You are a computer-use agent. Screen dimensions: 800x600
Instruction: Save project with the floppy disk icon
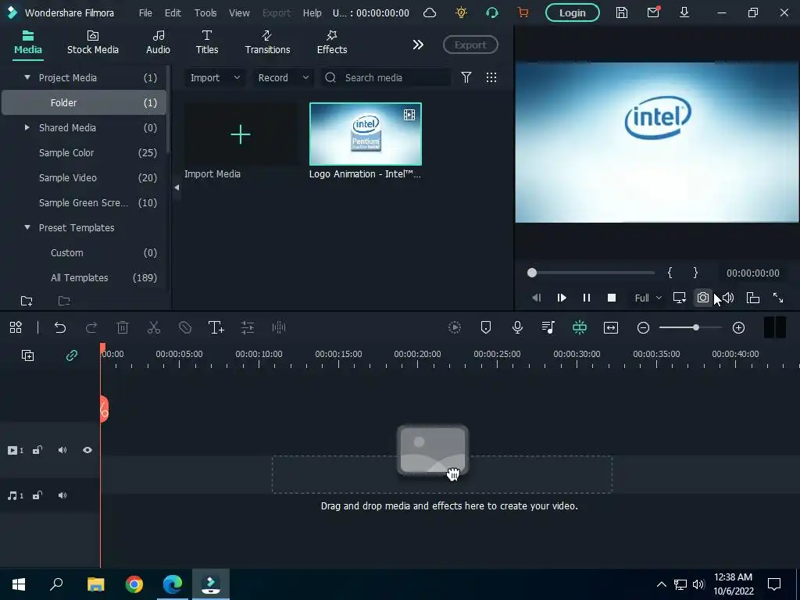click(621, 12)
